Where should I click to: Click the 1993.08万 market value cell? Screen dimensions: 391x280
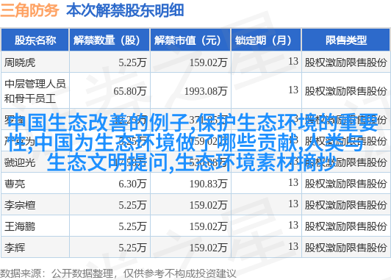206,91
